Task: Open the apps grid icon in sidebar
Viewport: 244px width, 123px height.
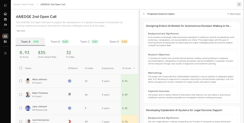Action: 5,53
